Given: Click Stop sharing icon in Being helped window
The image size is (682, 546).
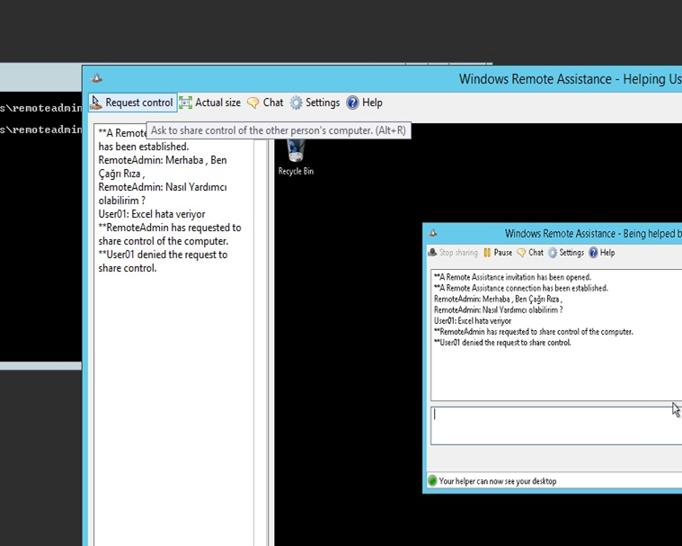Looking at the screenshot, I should pyautogui.click(x=432, y=253).
